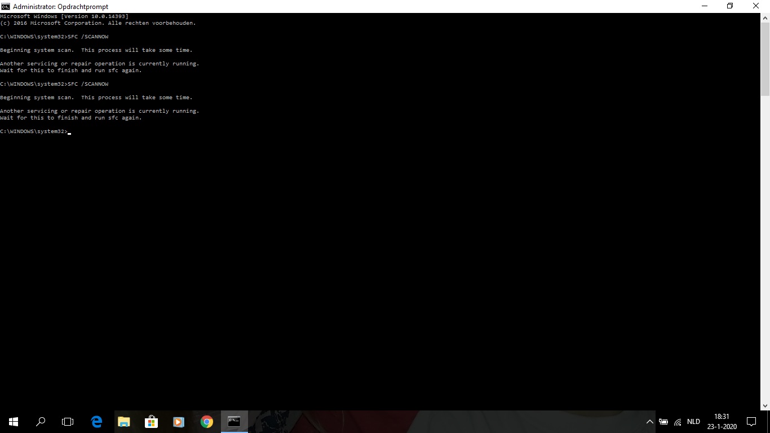The image size is (770, 433).
Task: Click the vertical scrollbar thumb
Action: 765,59
